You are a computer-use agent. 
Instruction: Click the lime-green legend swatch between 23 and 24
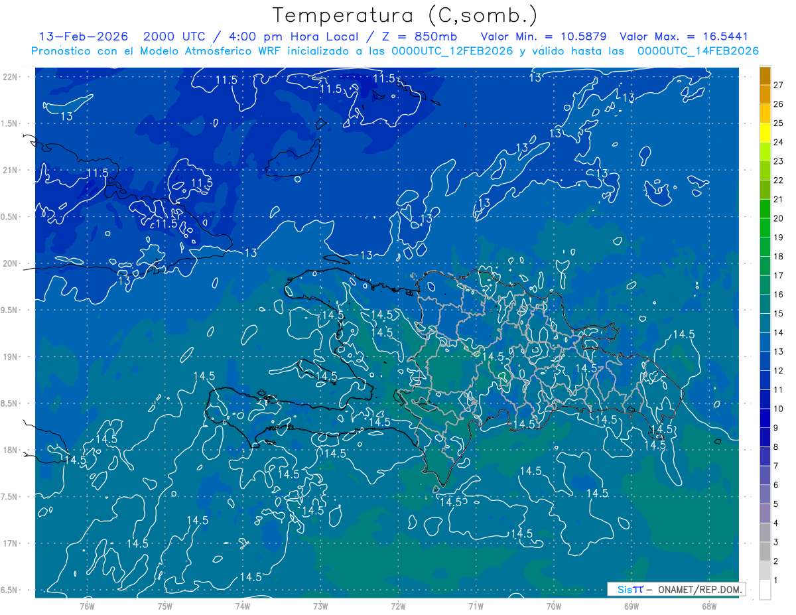765,152
